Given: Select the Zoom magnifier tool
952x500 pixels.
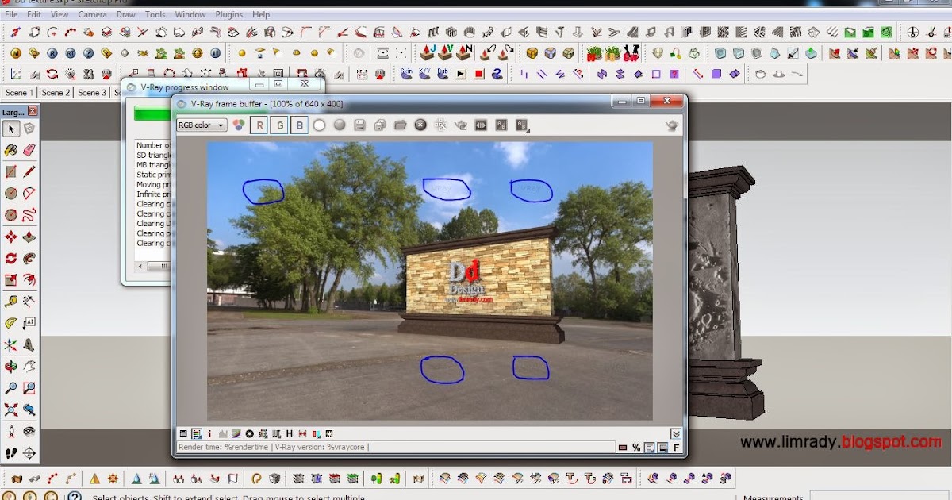Looking at the screenshot, I should tap(11, 388).
